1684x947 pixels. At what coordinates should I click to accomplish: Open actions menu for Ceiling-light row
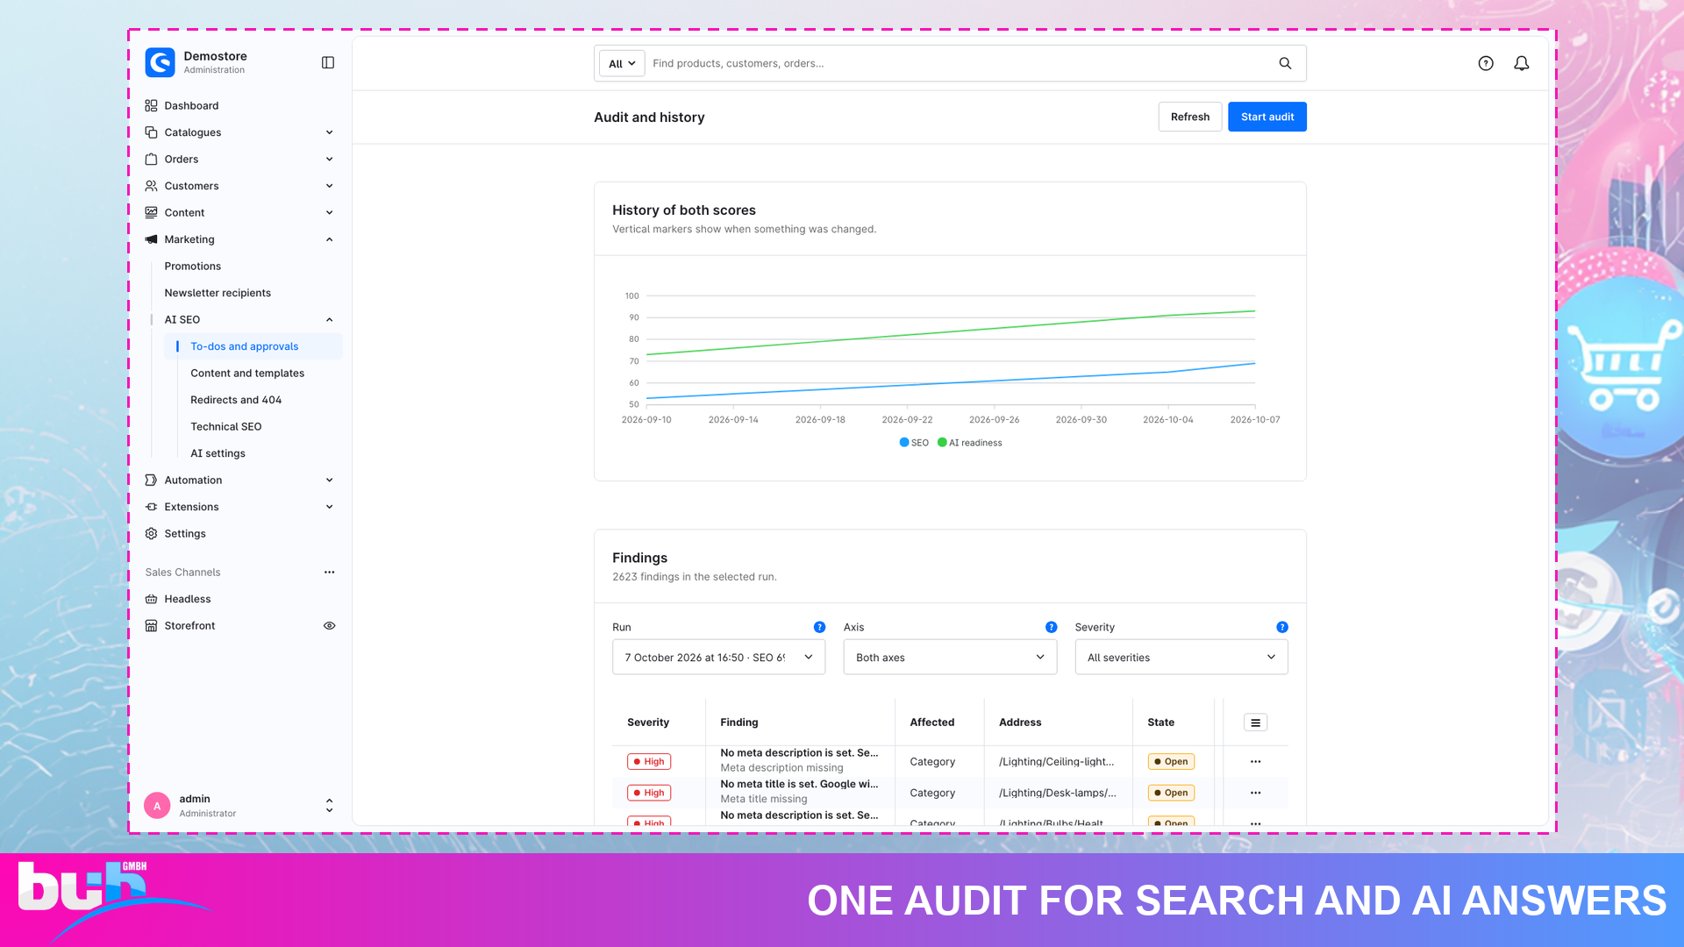[x=1255, y=762]
